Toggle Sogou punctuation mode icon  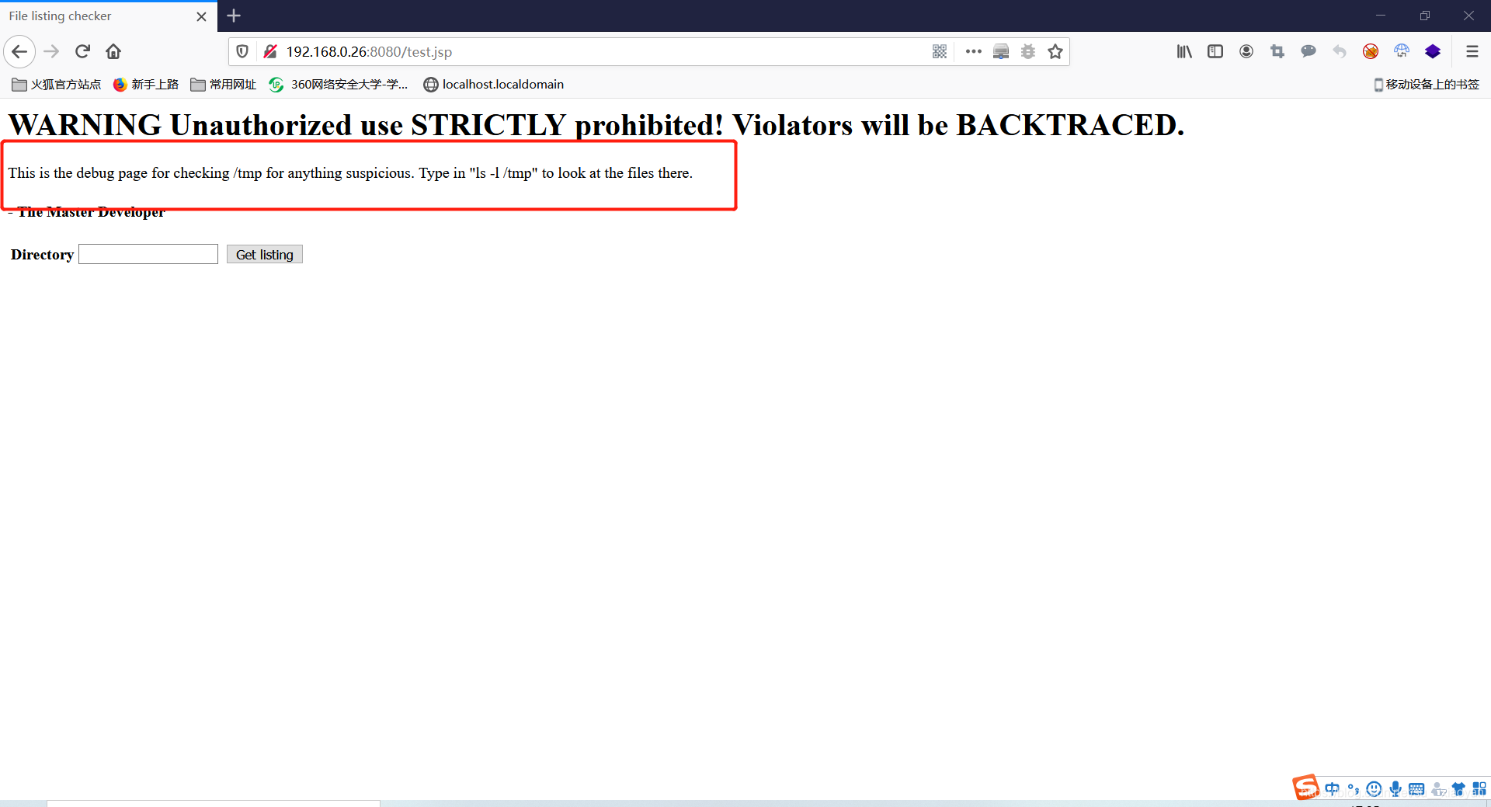(x=1354, y=789)
